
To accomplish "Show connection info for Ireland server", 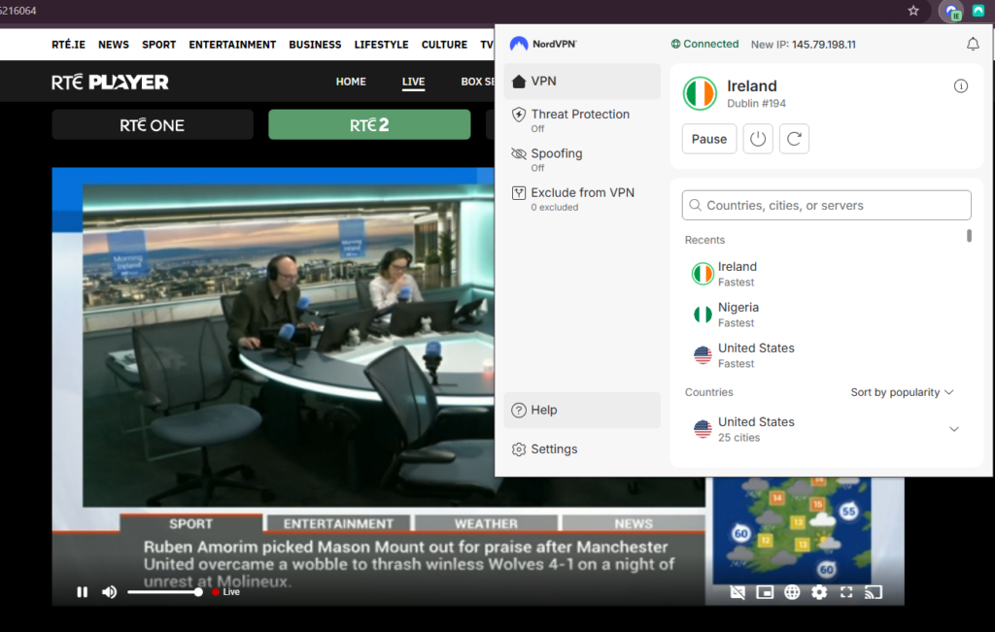I will point(961,86).
